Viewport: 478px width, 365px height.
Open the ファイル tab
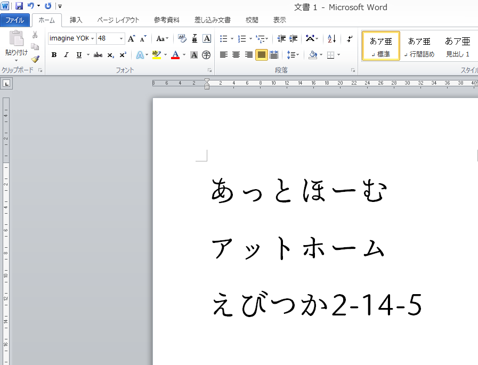[x=15, y=20]
